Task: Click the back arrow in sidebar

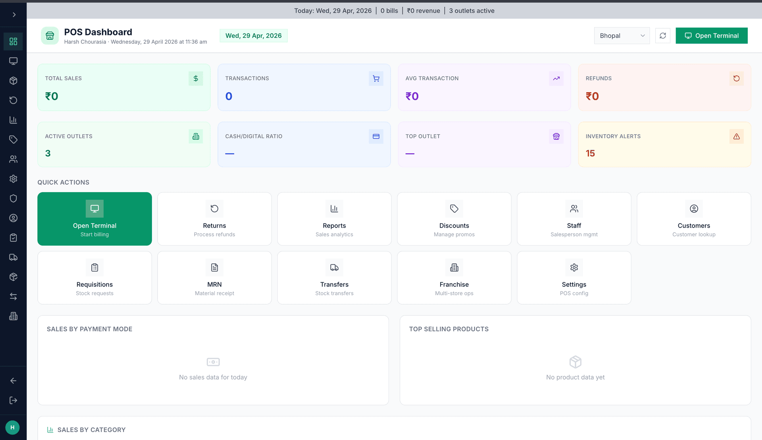Action: click(x=13, y=381)
